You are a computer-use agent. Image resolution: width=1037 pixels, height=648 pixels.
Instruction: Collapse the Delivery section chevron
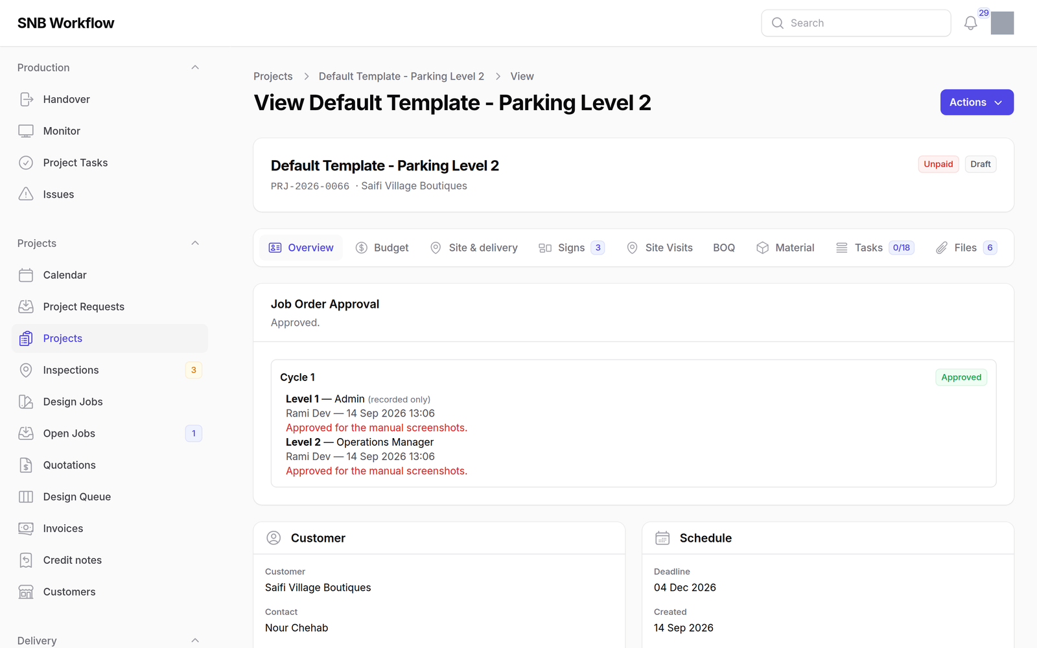[195, 640]
